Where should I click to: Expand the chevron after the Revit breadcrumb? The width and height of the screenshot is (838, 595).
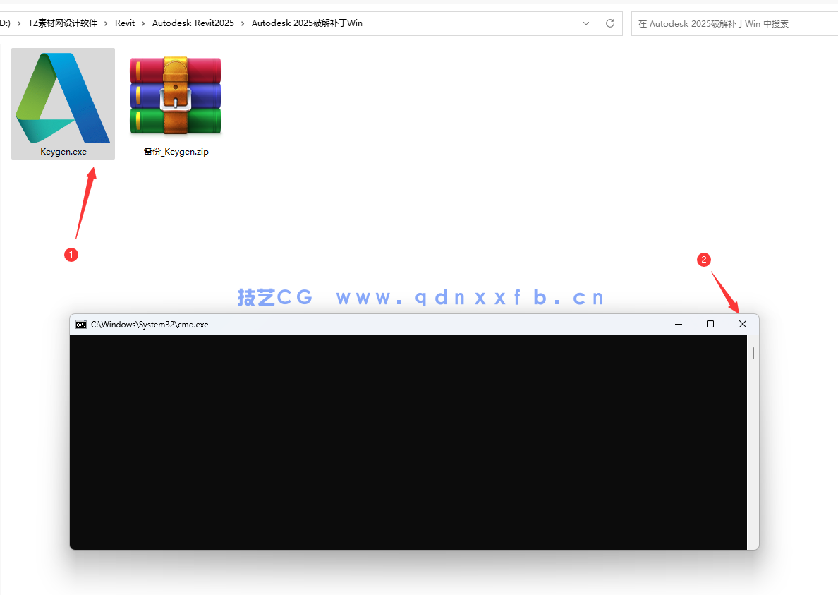point(144,23)
